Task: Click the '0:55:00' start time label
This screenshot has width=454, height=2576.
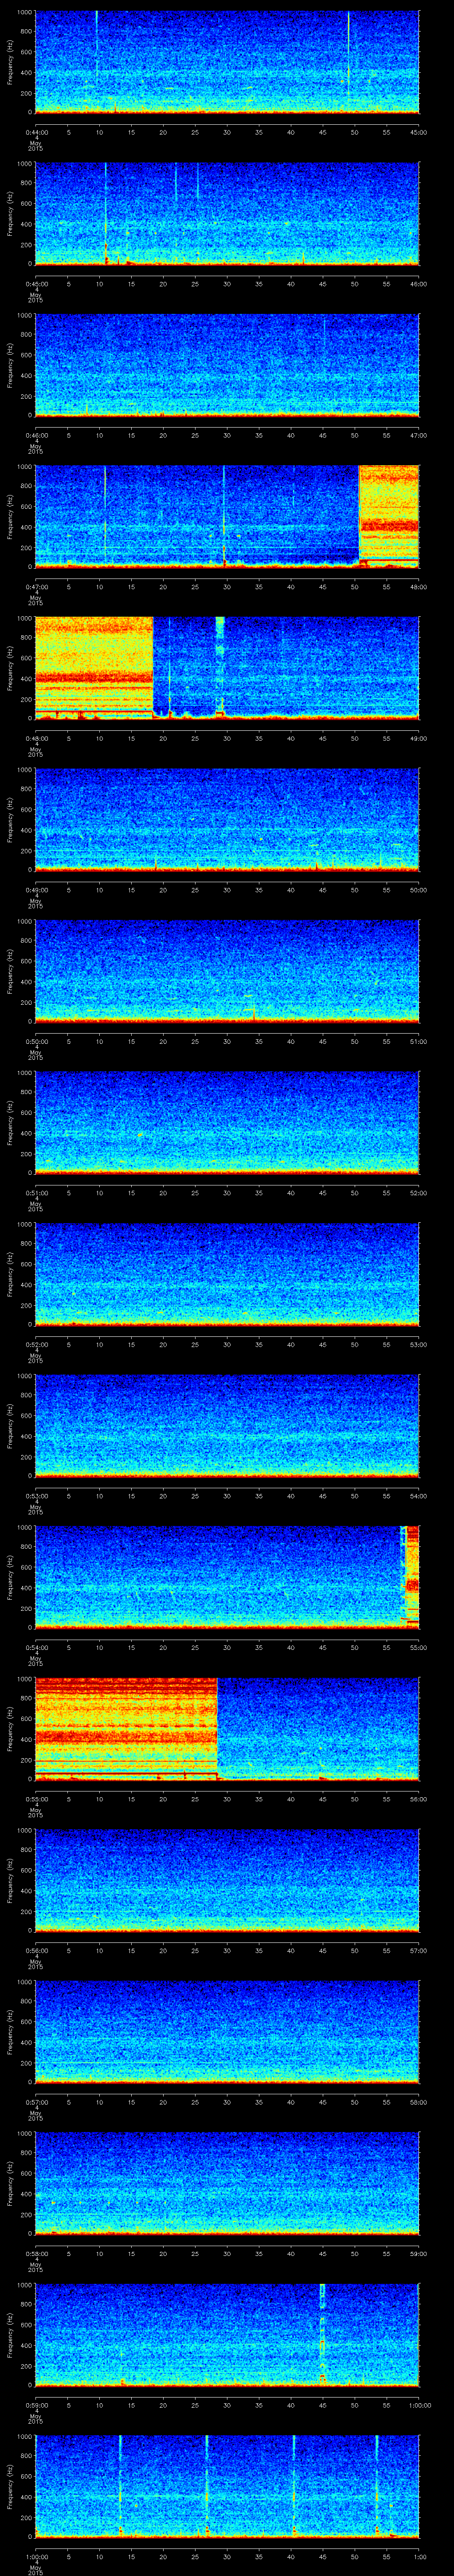Action: (x=37, y=1799)
